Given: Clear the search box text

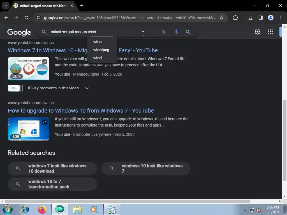Looking at the screenshot, I should coord(164,32).
